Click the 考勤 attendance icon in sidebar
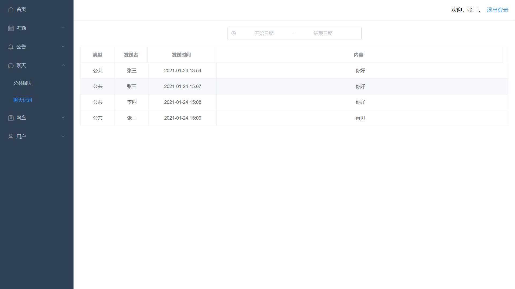The image size is (515, 289). (x=11, y=28)
